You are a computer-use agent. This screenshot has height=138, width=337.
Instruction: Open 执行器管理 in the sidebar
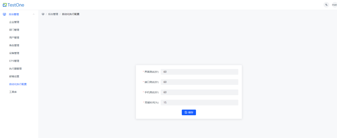tap(15, 69)
